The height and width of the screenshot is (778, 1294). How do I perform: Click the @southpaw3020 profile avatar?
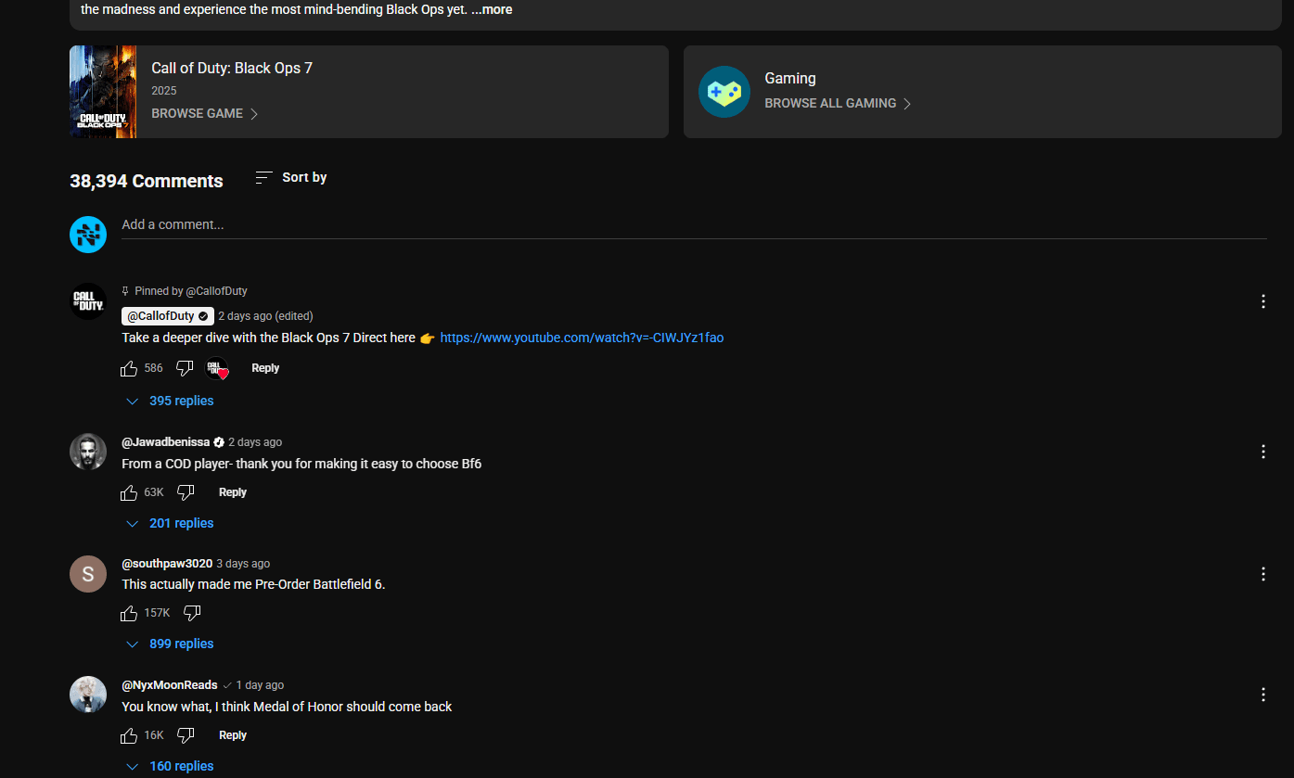click(88, 574)
